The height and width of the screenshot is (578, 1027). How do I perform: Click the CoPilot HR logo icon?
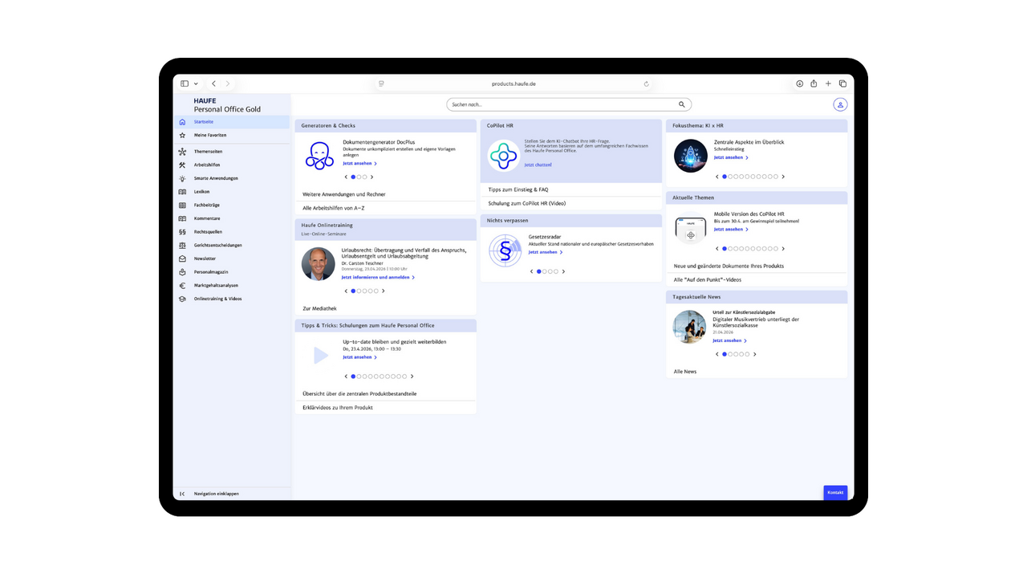click(504, 156)
